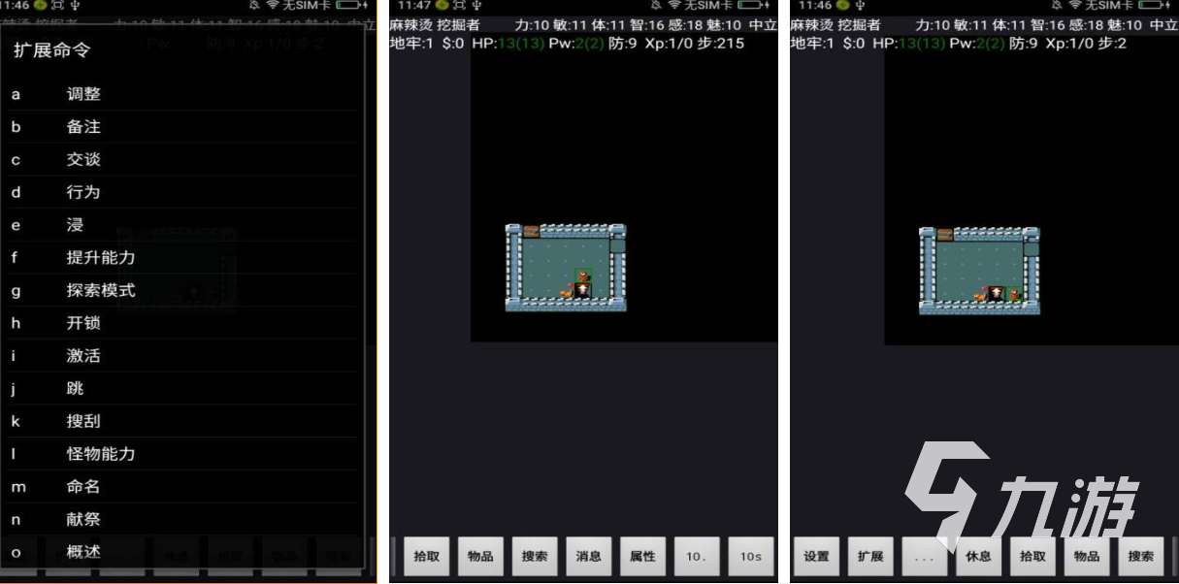This screenshot has height=584, width=1179.
Task: Open the 扩展 extended commands button
Action: (870, 557)
